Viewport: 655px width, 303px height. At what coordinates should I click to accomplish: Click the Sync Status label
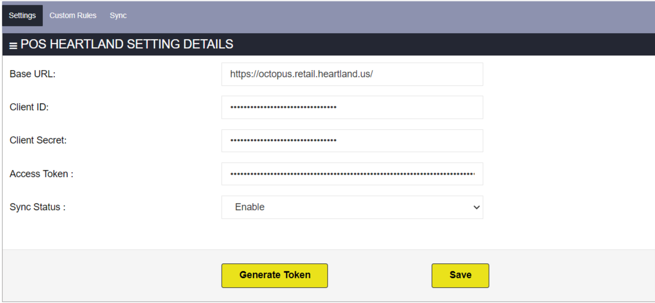37,207
